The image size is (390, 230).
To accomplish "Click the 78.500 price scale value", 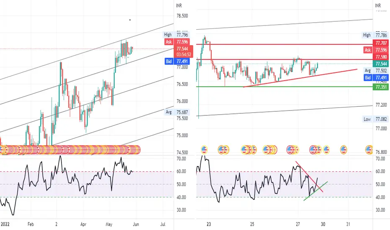I will pyautogui.click(x=182, y=16).
